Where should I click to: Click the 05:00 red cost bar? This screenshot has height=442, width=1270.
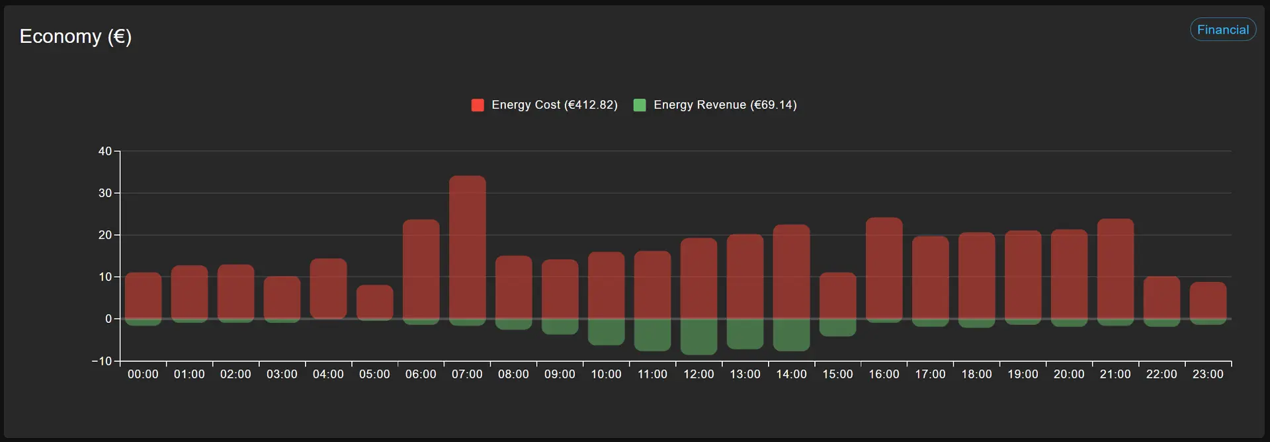point(374,302)
